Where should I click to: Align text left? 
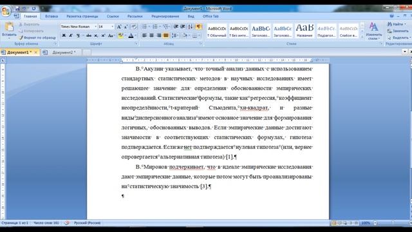(x=144, y=35)
